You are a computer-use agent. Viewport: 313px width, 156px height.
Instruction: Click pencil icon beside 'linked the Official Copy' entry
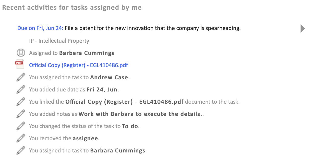(21, 102)
